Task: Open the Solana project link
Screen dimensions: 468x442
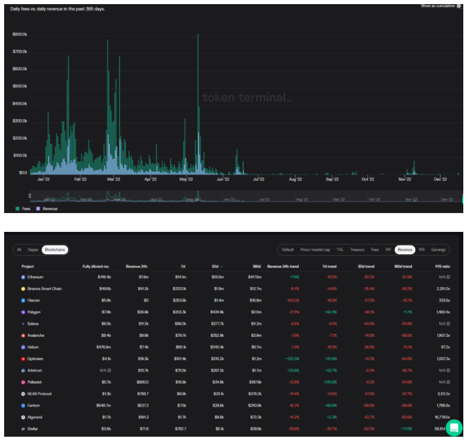Action: click(x=33, y=324)
